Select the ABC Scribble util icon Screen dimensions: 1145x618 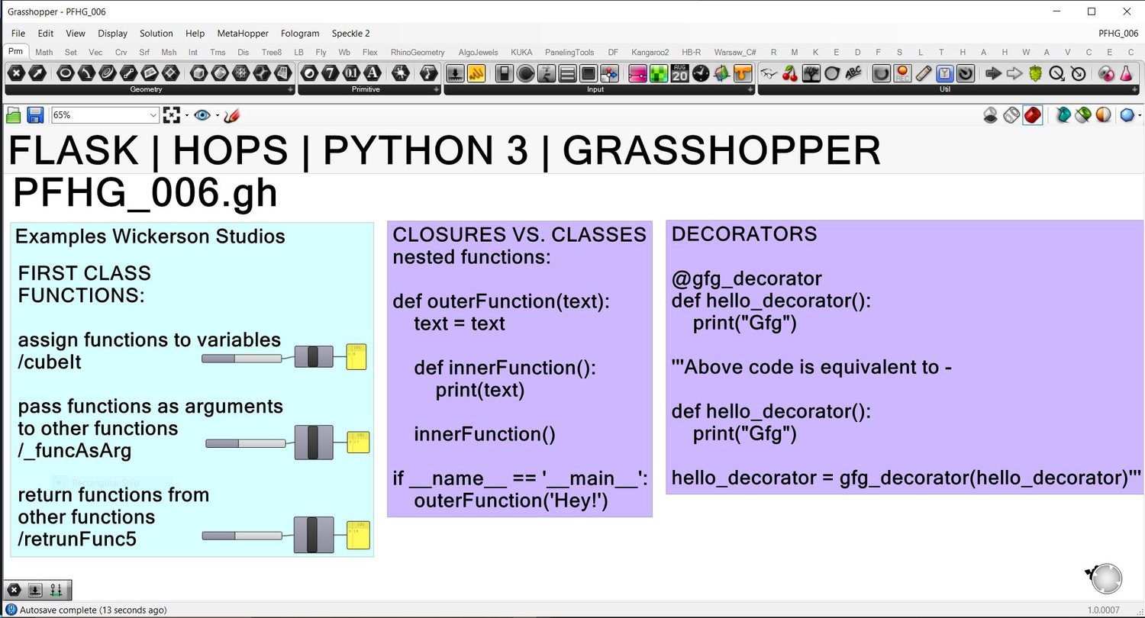coord(853,73)
